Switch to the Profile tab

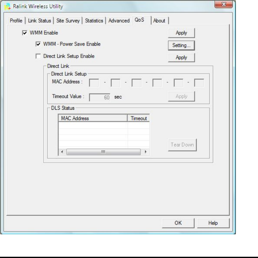click(16, 21)
